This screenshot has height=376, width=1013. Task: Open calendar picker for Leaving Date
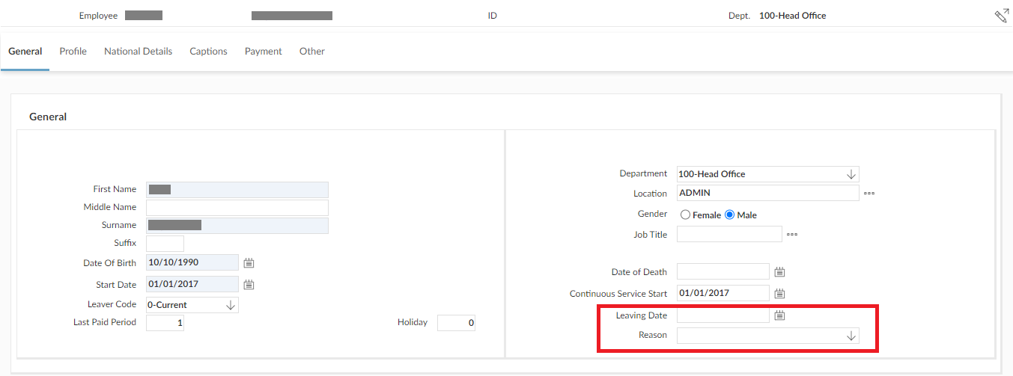(779, 315)
